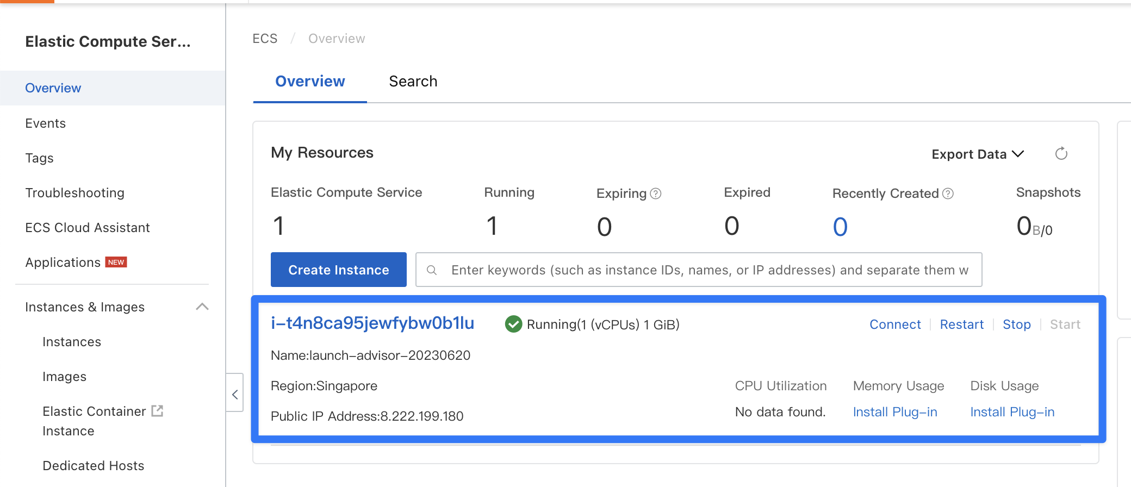Stop the running instance

pyautogui.click(x=1016, y=324)
